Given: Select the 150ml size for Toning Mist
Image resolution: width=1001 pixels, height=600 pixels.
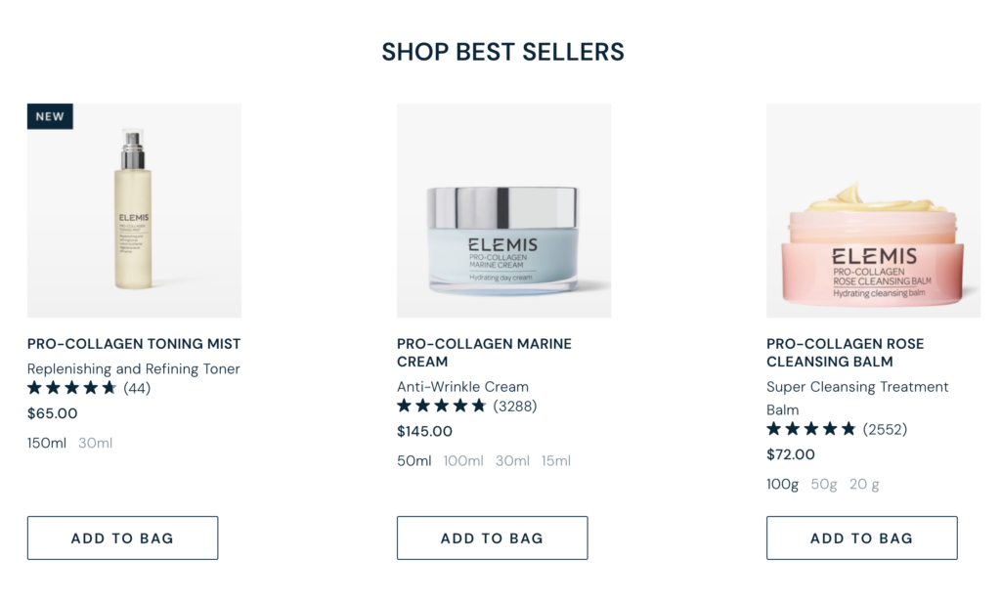Looking at the screenshot, I should pos(47,443).
